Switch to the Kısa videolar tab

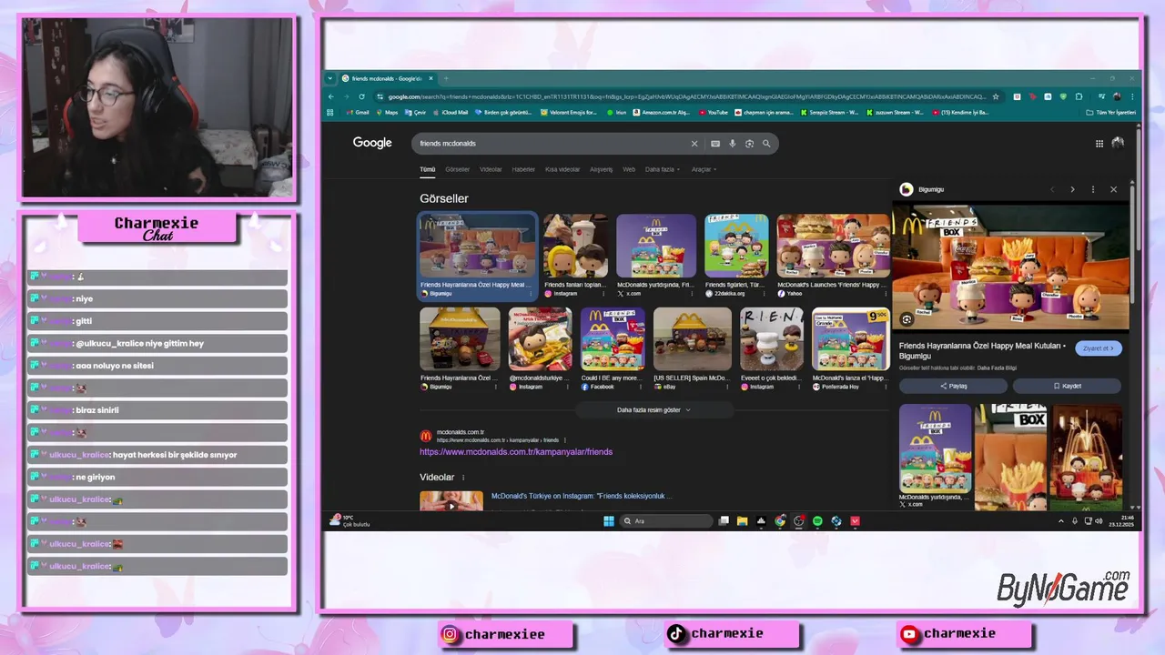coord(562,169)
